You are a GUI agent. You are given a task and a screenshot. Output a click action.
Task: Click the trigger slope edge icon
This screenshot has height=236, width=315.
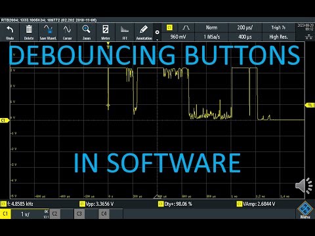(186, 28)
